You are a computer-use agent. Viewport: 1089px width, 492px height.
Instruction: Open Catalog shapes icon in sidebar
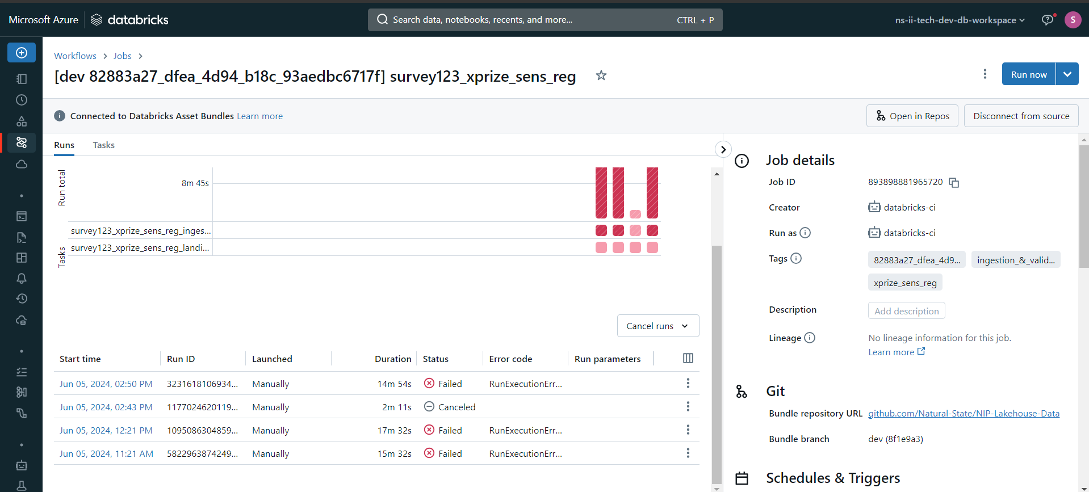point(22,121)
